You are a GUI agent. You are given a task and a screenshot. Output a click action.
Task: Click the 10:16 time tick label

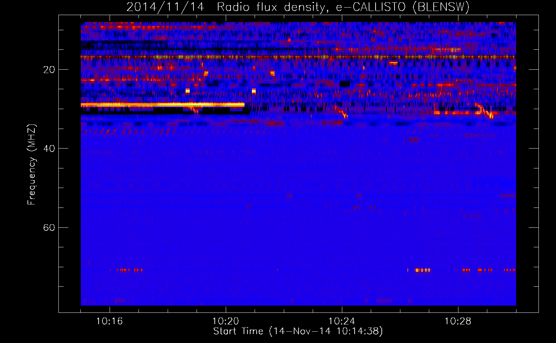click(109, 321)
